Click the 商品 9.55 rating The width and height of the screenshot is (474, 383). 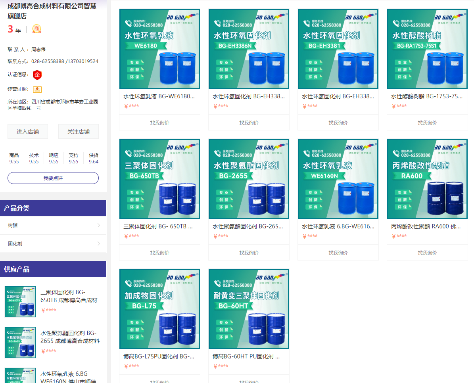[x=14, y=158]
